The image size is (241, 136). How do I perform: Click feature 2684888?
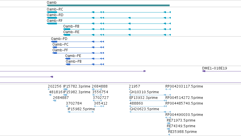(x=100, y=86)
